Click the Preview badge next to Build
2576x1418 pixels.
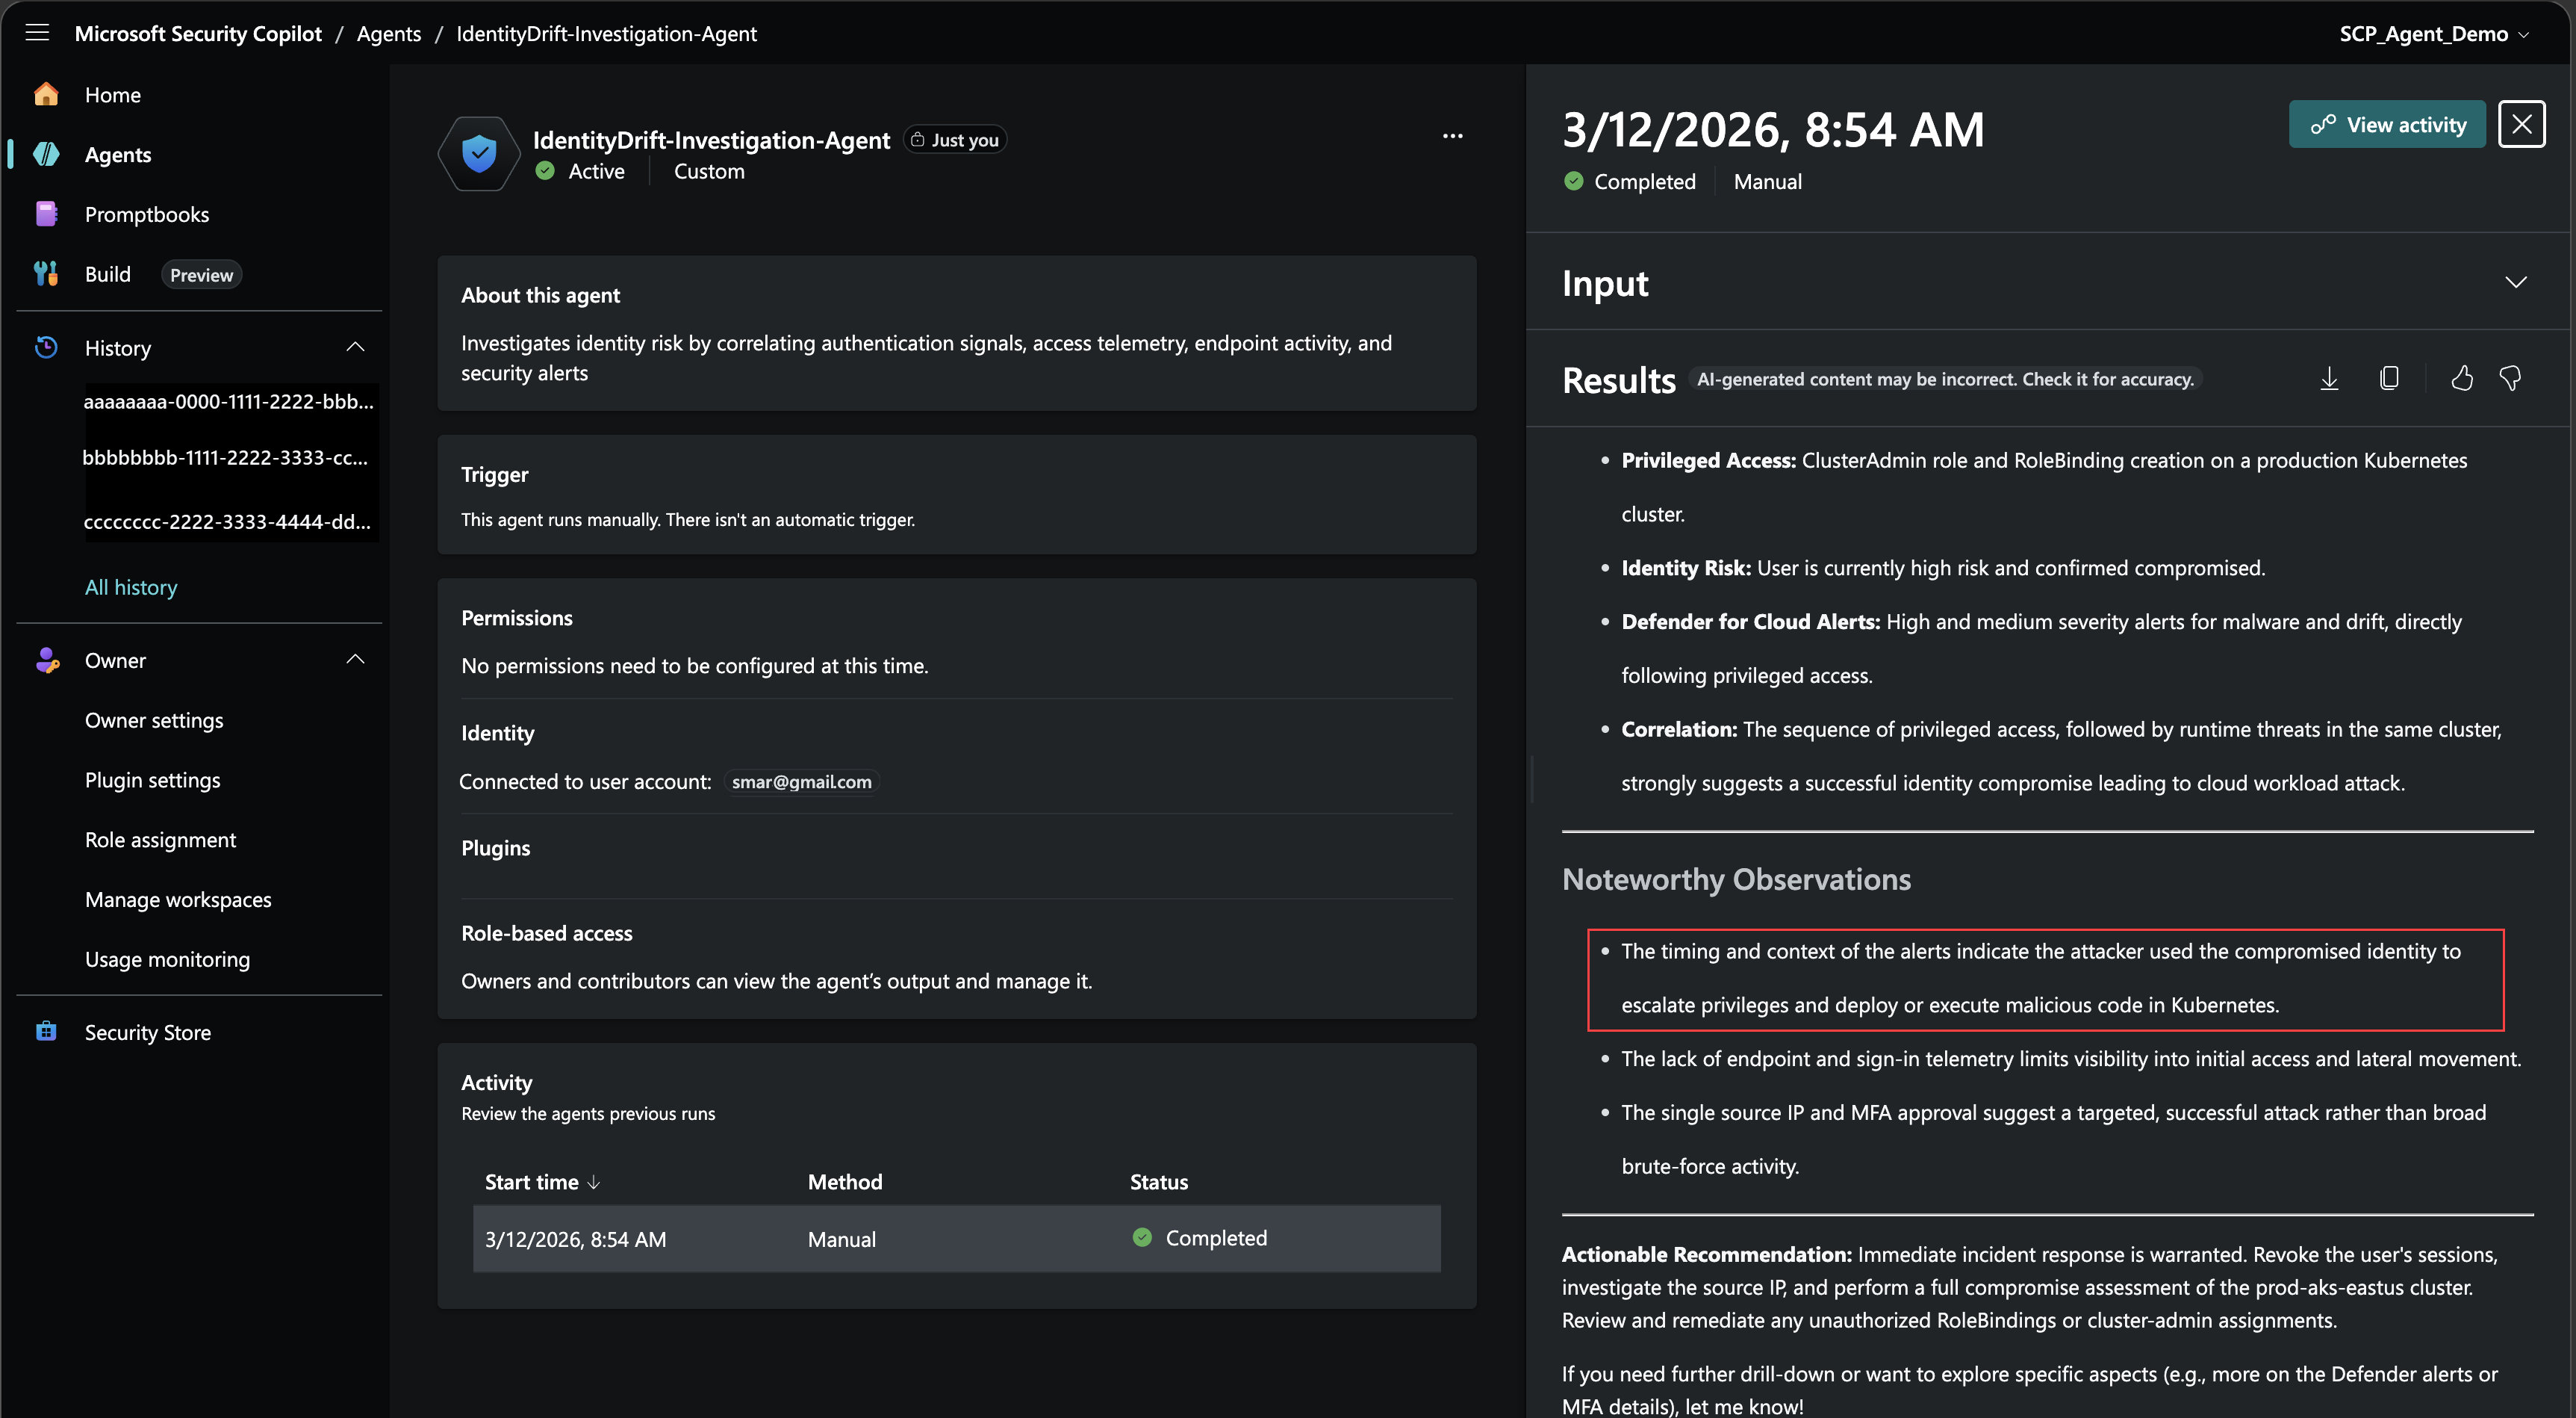coord(201,274)
